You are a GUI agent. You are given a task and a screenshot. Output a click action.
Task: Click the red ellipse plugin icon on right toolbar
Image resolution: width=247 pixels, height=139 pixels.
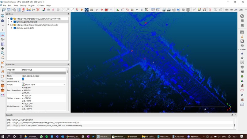point(242,90)
